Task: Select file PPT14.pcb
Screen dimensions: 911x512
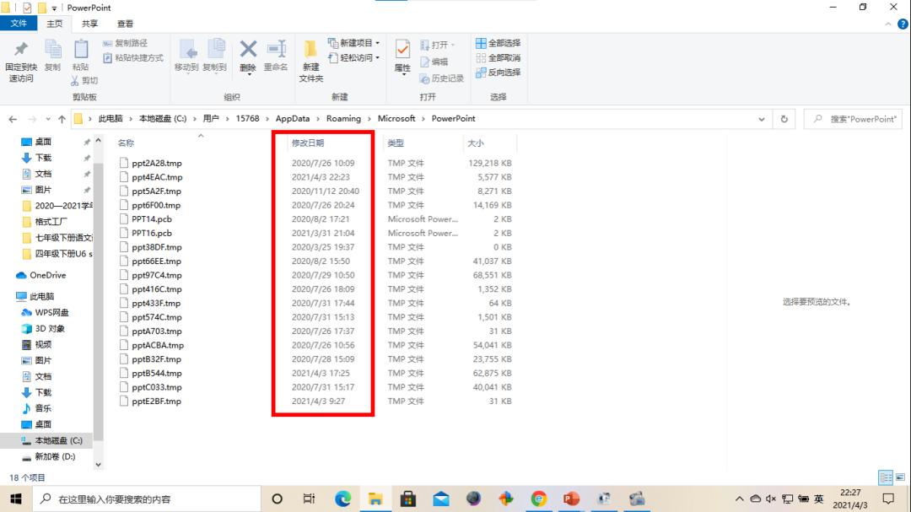Action: pos(152,219)
